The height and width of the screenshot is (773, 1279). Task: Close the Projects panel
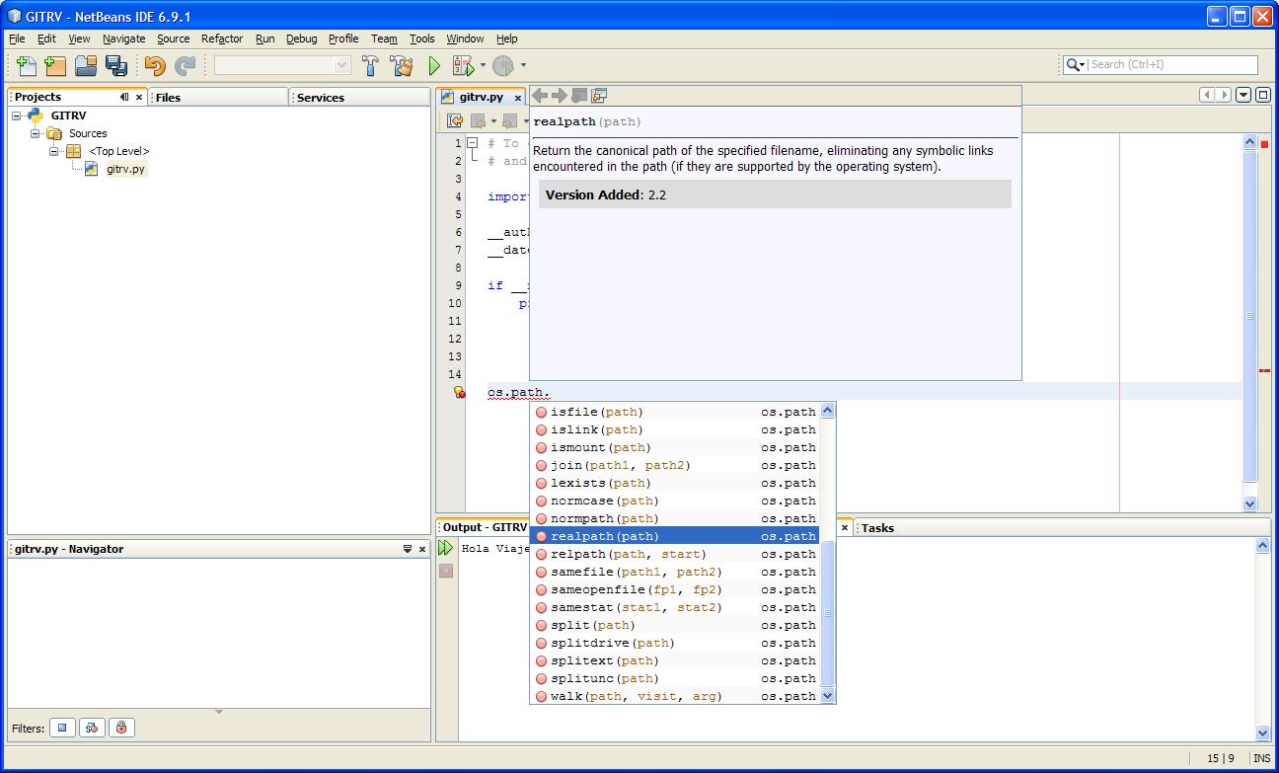pyautogui.click(x=139, y=97)
